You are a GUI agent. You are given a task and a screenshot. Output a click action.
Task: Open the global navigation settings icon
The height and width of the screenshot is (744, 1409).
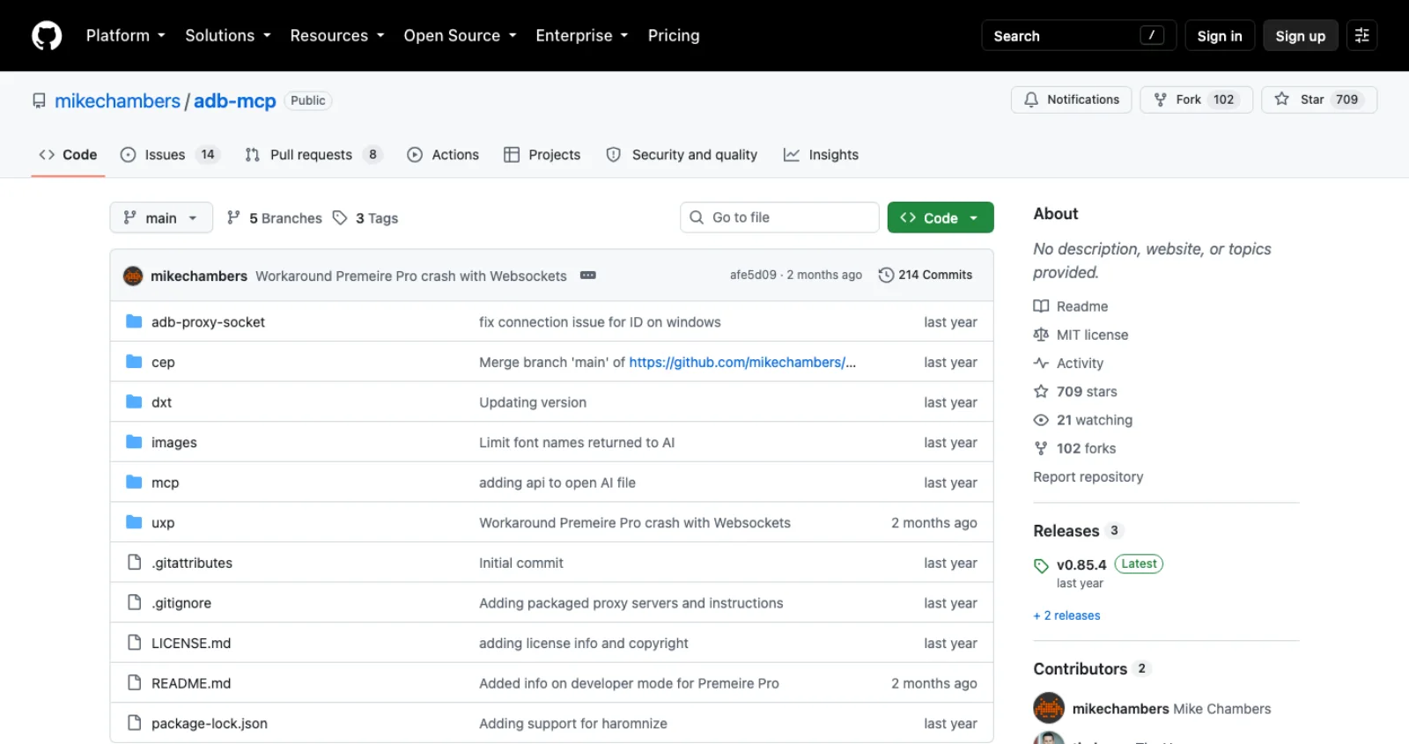1361,36
